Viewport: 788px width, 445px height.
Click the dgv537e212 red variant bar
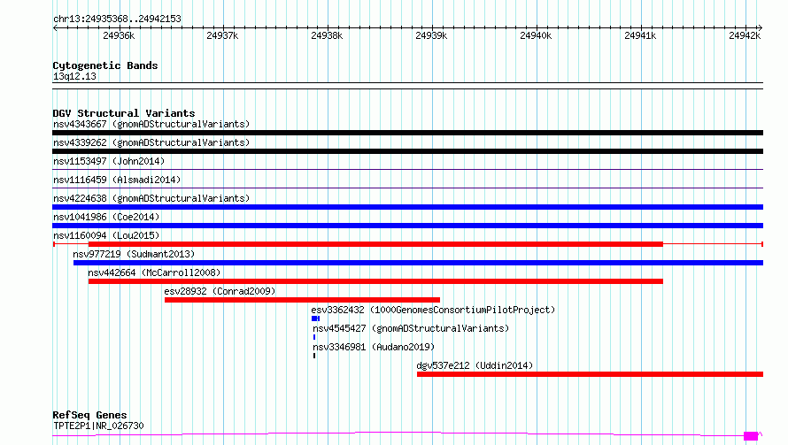pos(590,374)
